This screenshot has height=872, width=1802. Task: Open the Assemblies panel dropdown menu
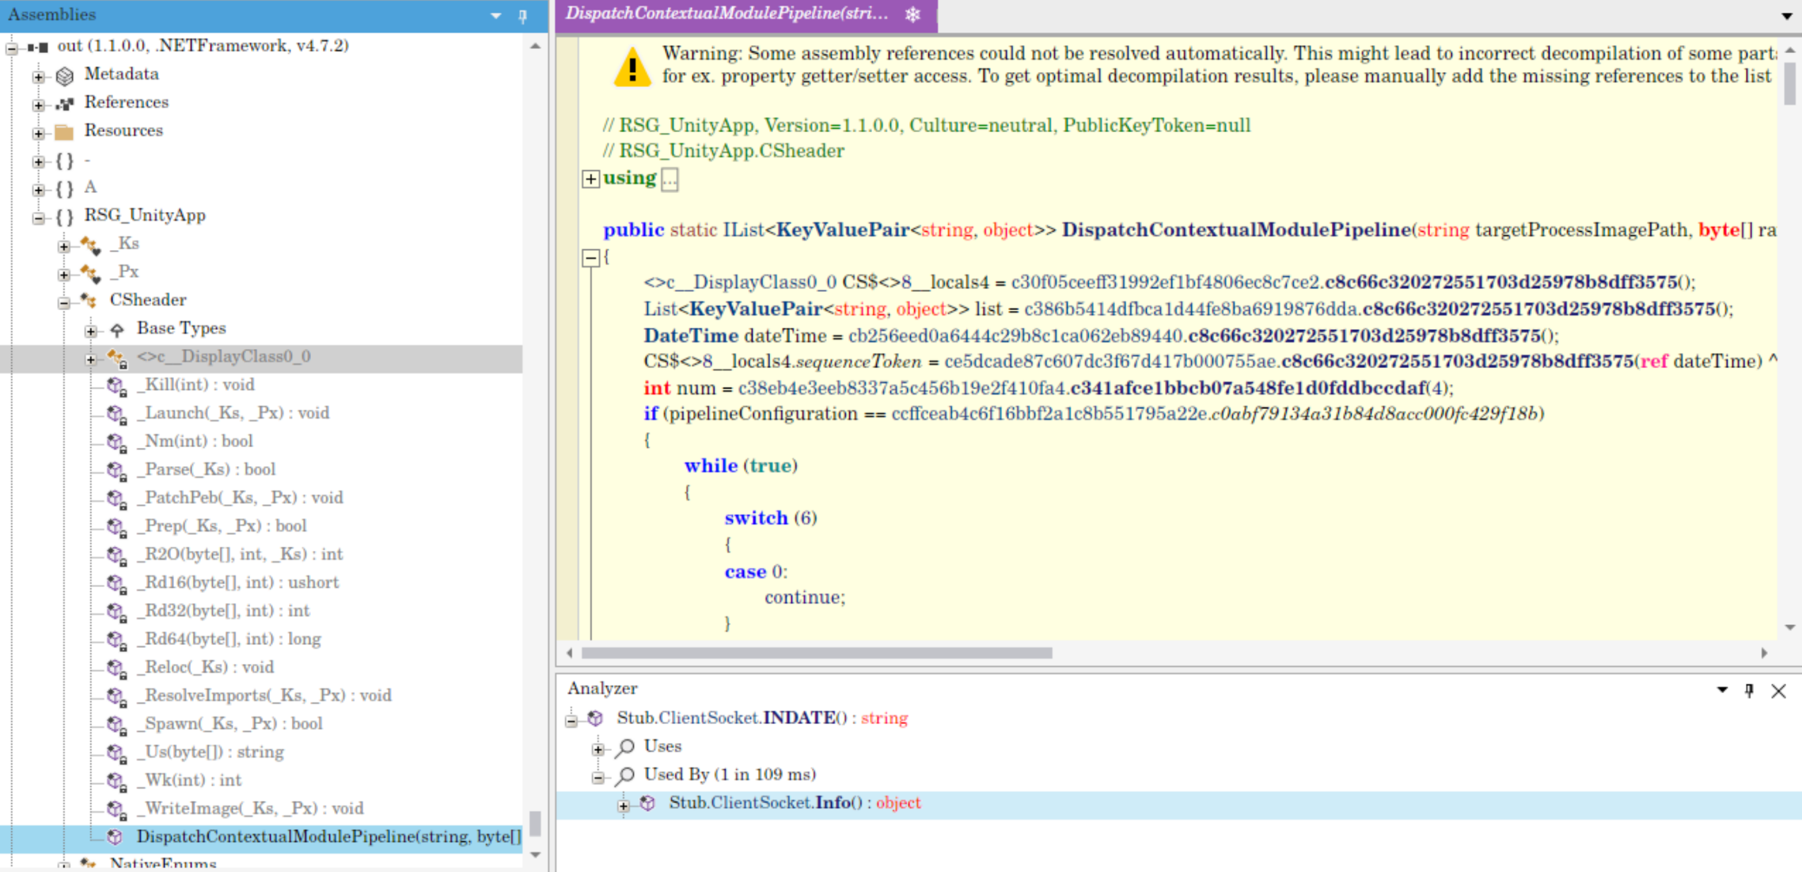[495, 16]
